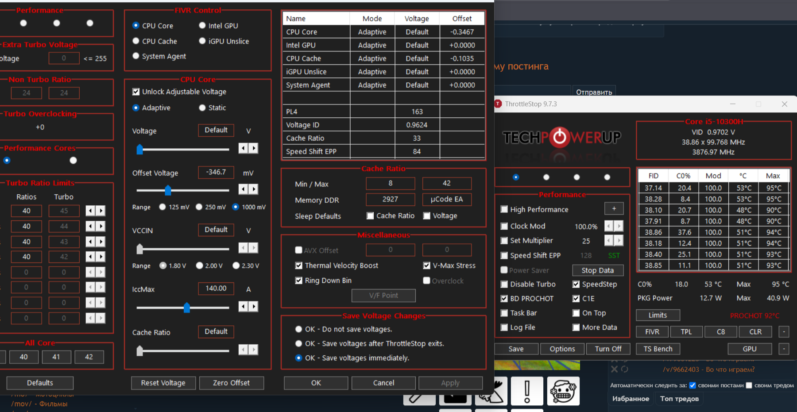The image size is (797, 412).
Task: Select the CPU Cache radio in FIVR Control
Action: point(136,41)
